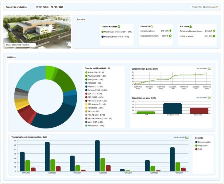Open the 30 derniers jours period selector
Image resolution: width=224 pixels, height=184 pixels.
(x=209, y=7)
